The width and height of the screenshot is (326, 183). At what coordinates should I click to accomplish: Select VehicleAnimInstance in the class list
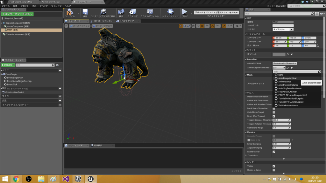click(x=288, y=105)
